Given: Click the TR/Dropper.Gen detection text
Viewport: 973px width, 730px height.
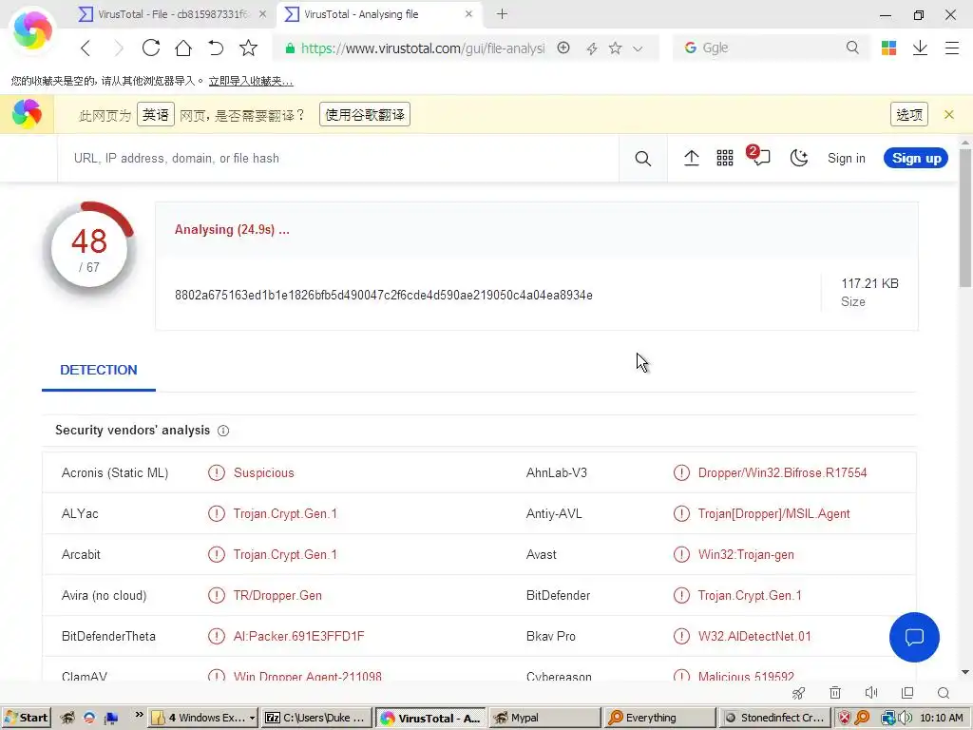Looking at the screenshot, I should click(x=277, y=596).
